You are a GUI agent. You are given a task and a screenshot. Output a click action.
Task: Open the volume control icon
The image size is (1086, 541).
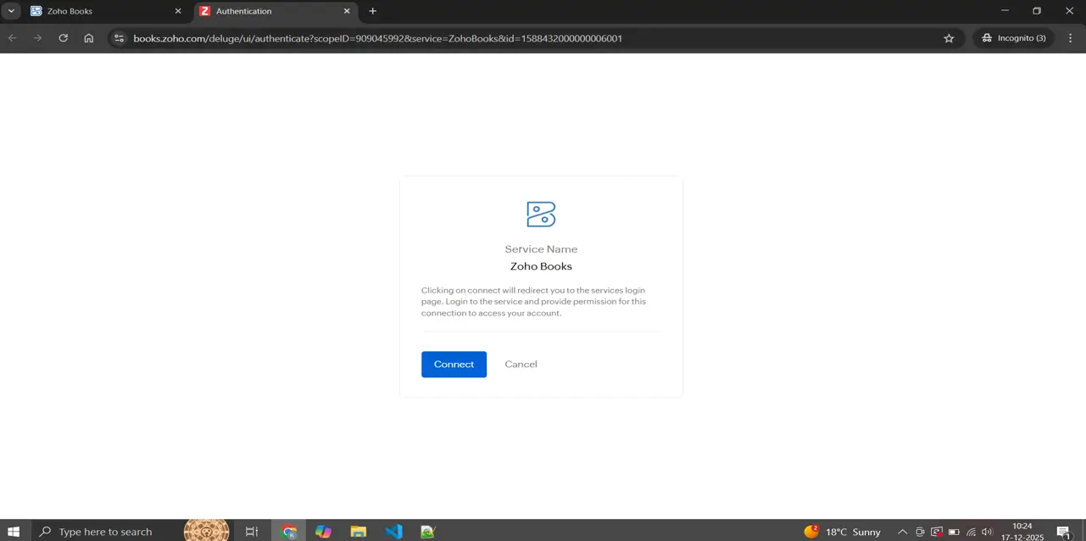[x=987, y=532]
